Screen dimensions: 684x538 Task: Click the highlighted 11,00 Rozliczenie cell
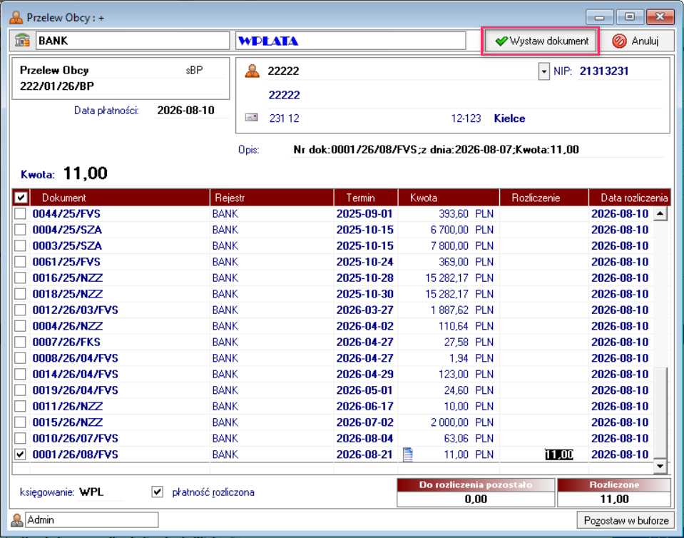pos(558,455)
